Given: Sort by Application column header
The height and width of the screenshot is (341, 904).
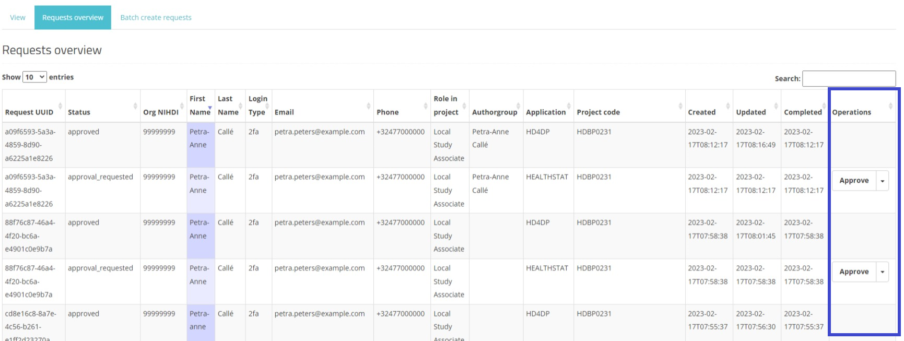Looking at the screenshot, I should [546, 112].
